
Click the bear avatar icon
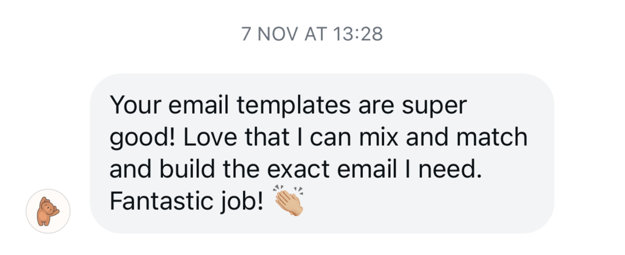(x=48, y=211)
